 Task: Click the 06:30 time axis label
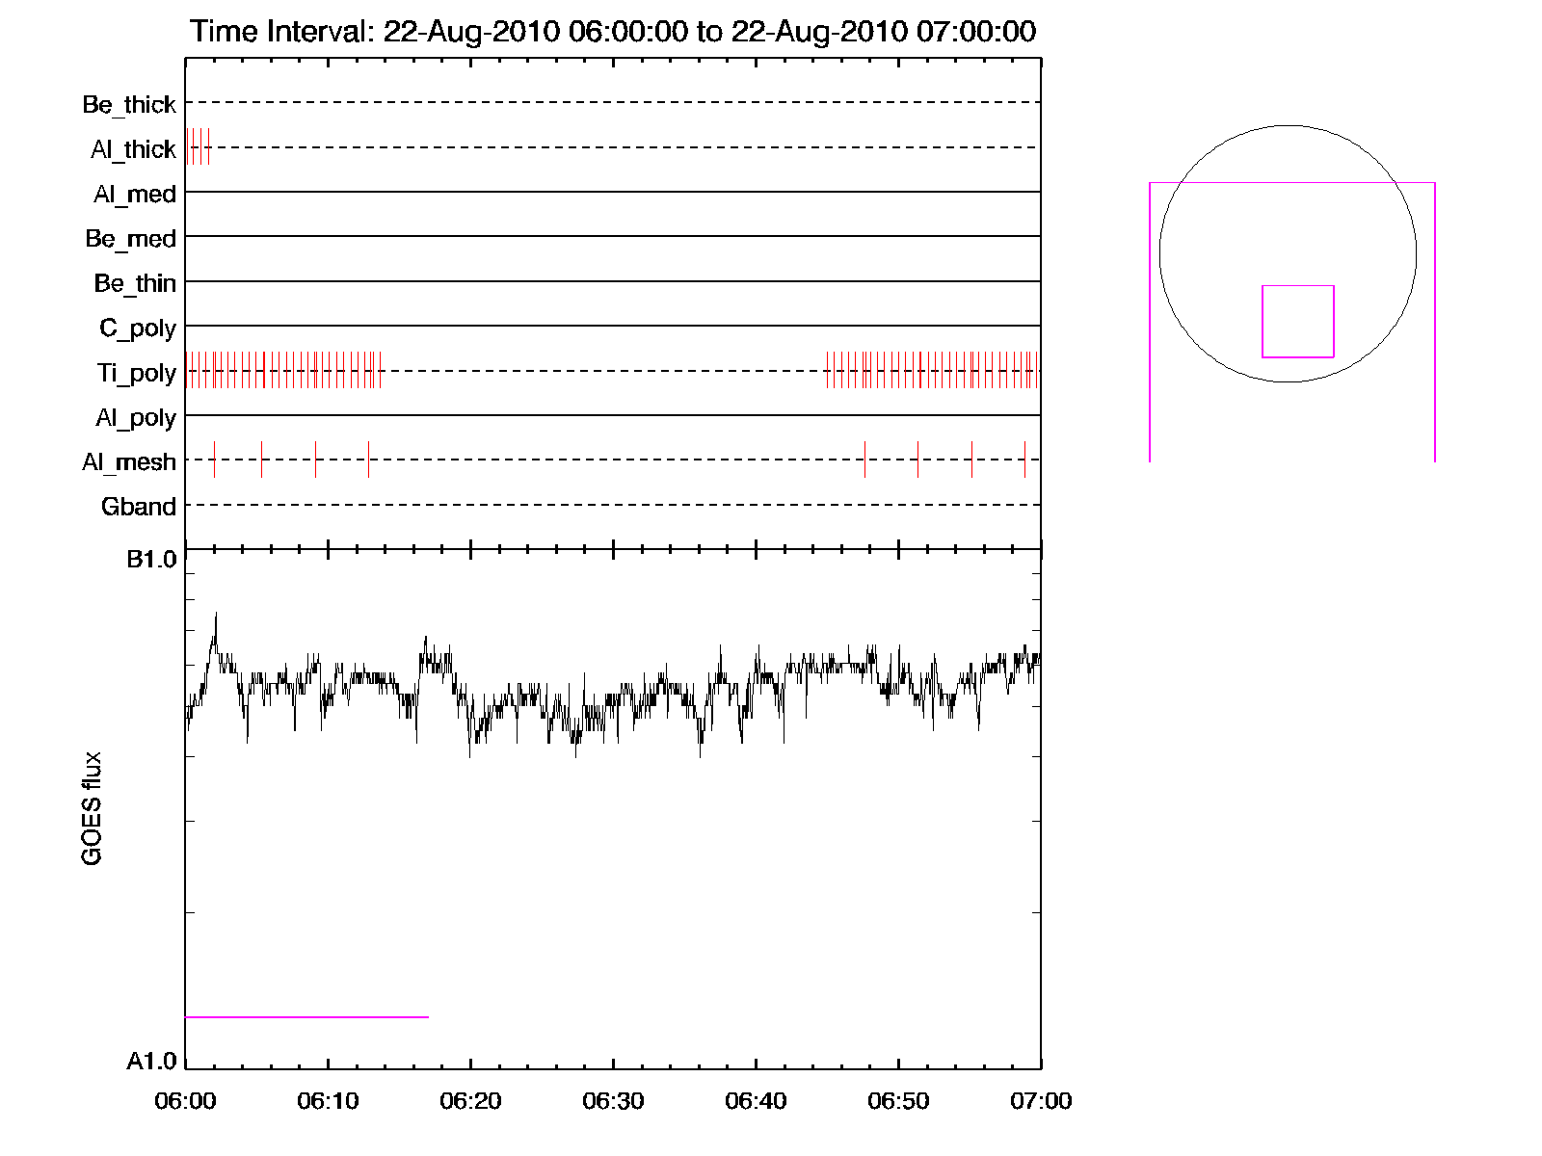[x=613, y=1101]
